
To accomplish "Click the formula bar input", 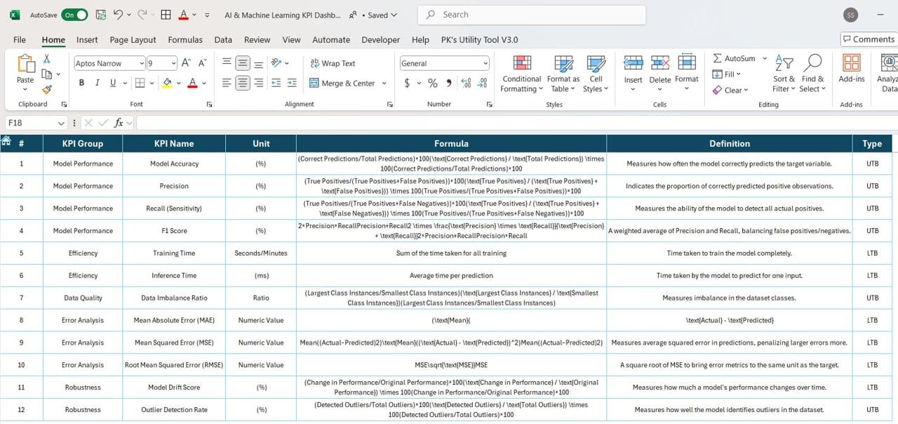I will (516, 123).
